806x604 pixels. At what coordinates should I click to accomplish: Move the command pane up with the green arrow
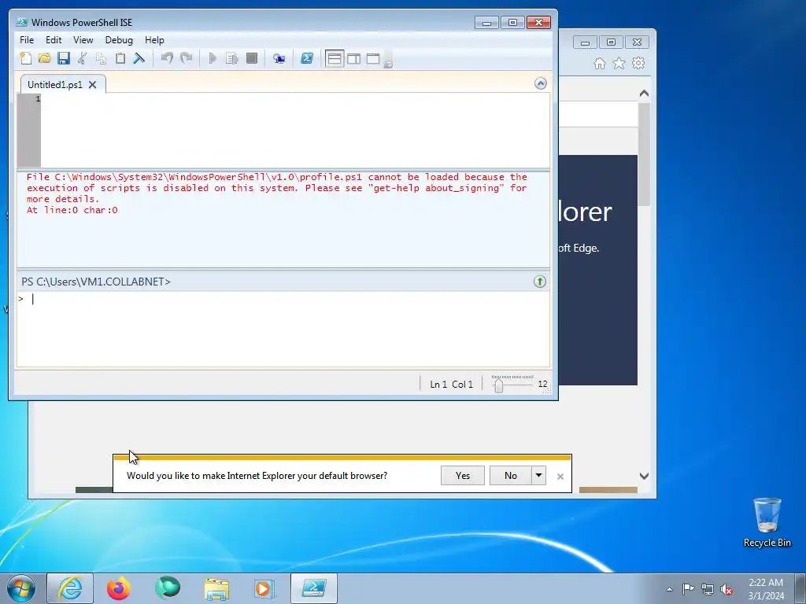[x=540, y=282]
